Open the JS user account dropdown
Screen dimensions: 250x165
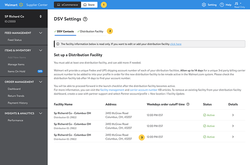click(x=239, y=5)
